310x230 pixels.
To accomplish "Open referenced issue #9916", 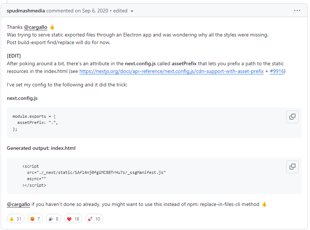I will [x=277, y=71].
